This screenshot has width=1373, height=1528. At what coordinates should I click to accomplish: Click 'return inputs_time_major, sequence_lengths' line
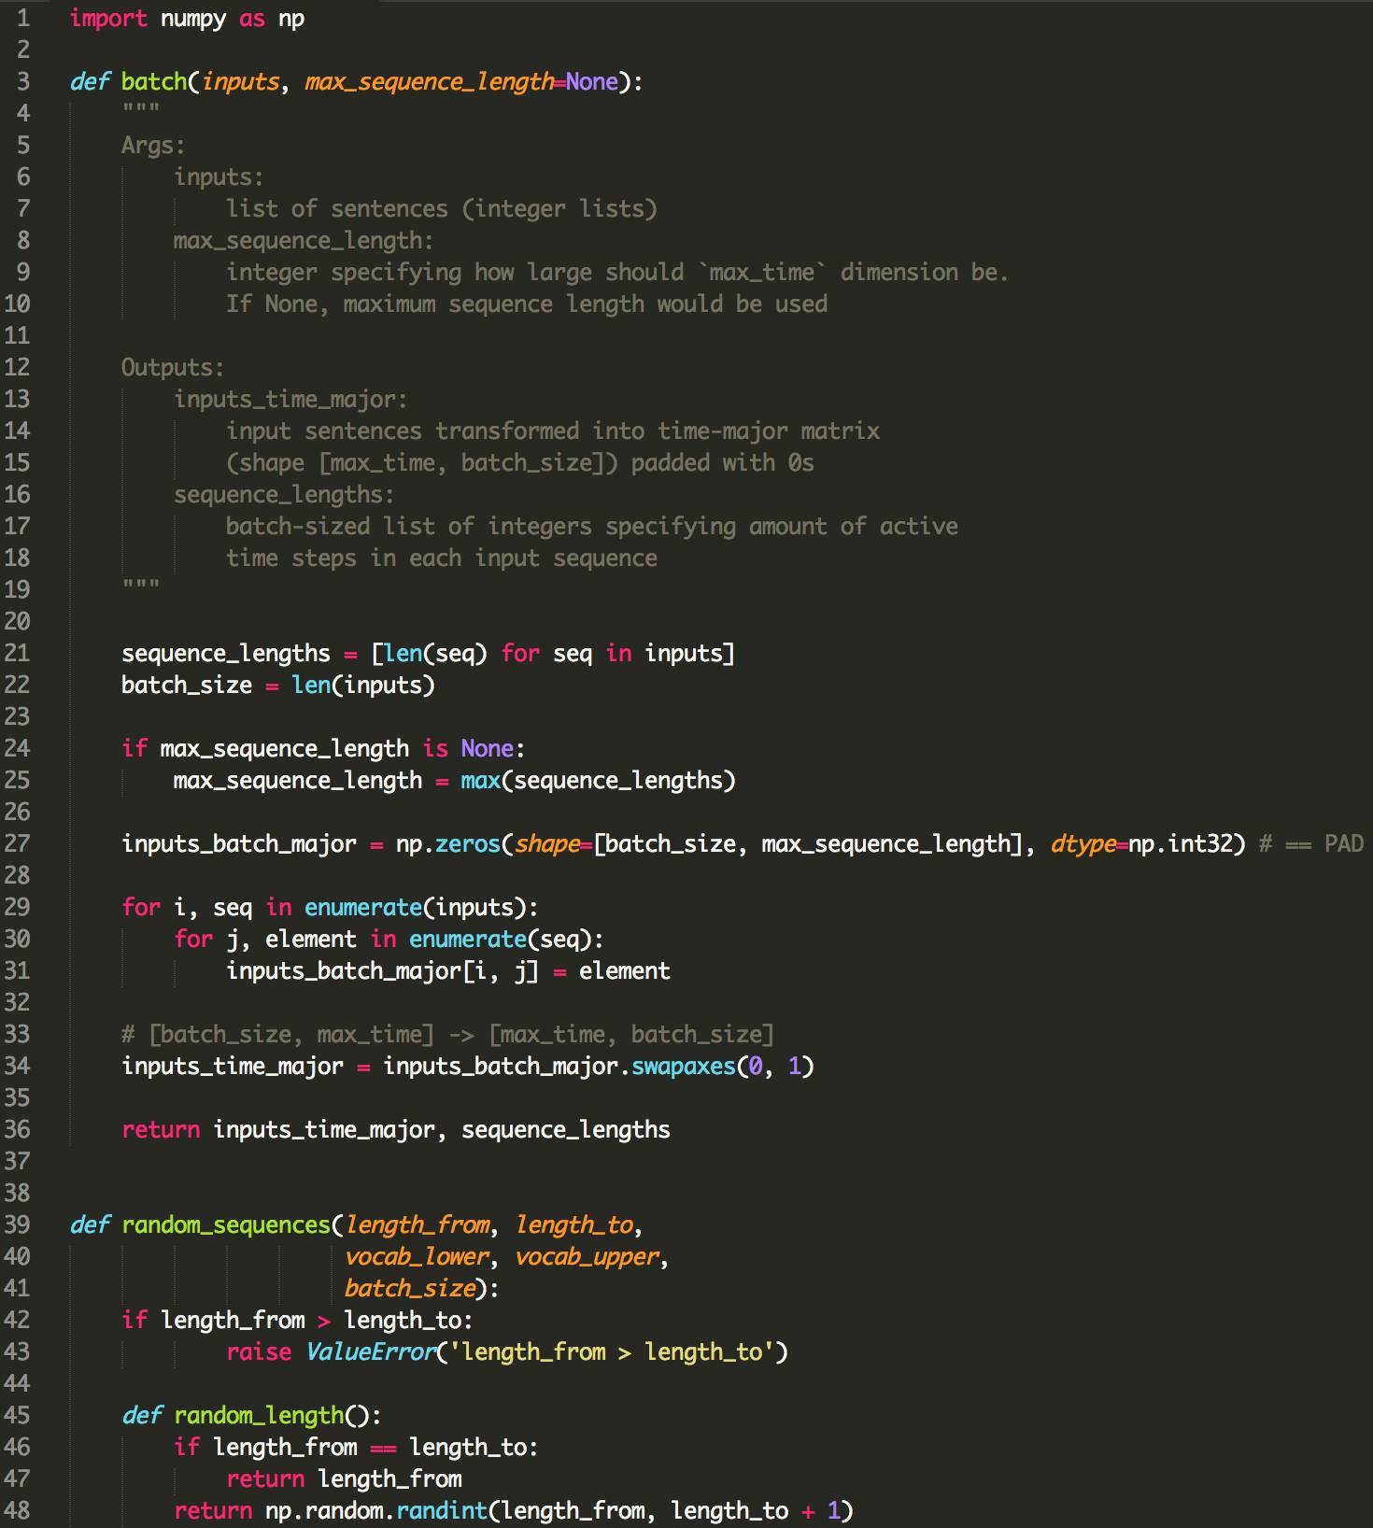pyautogui.click(x=396, y=1130)
